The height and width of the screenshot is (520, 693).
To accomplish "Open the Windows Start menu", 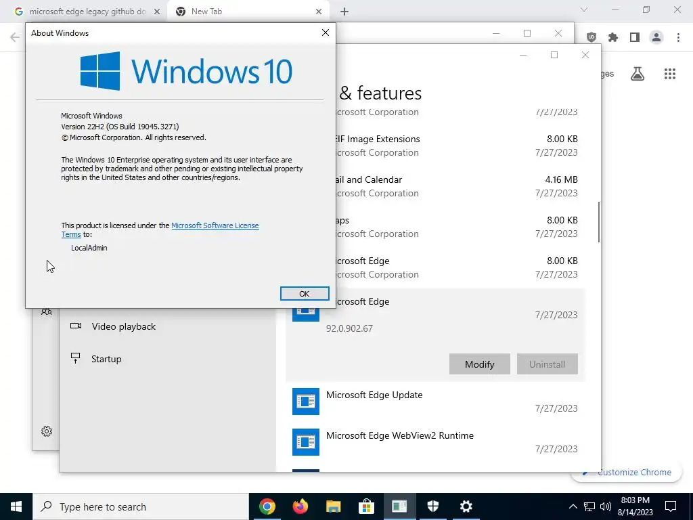I will pyautogui.click(x=16, y=506).
